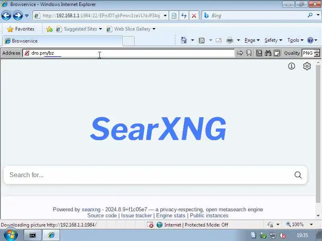Click the Internet Explorer taskbar button
The image size is (322, 241).
click(x=52, y=235)
